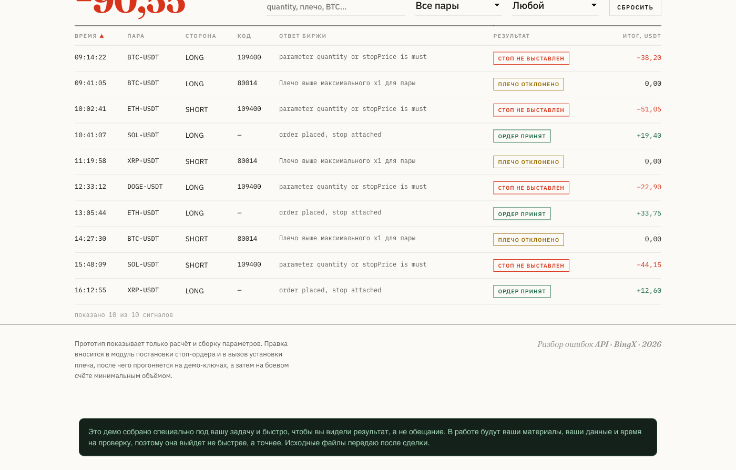This screenshot has height=470, width=736.
Task: Click the ИТОГ, USDT column header
Action: (642, 36)
